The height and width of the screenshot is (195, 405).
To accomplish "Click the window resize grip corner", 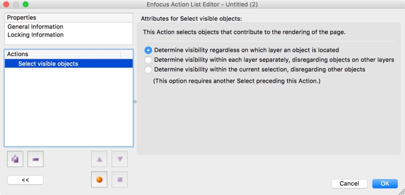I will [401, 192].
